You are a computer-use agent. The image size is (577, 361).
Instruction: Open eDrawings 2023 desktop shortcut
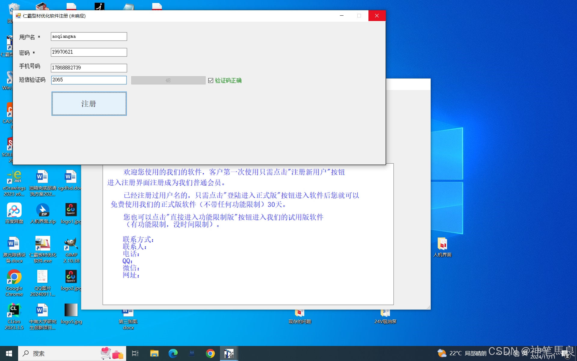(14, 177)
